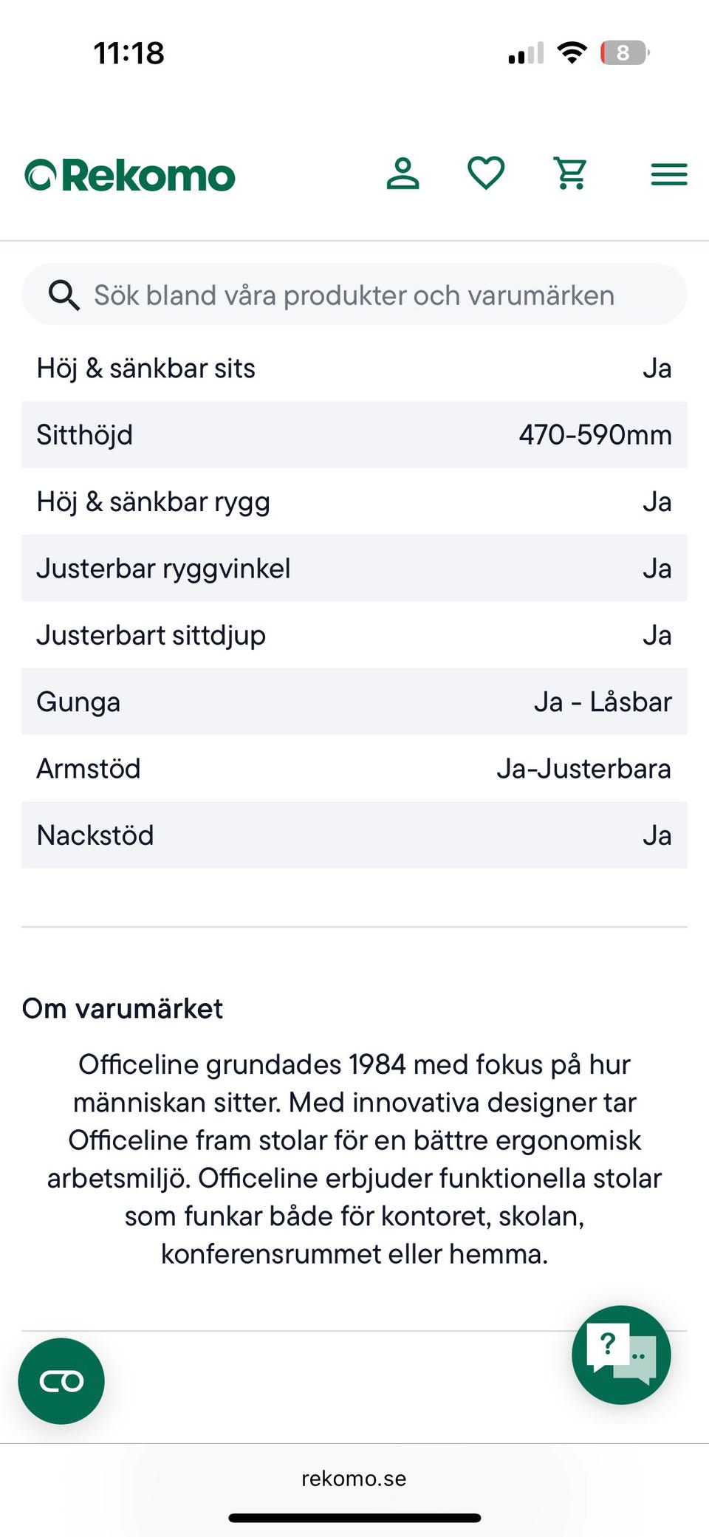Tap the Sitthöjd specification row
The image size is (709, 1537).
click(x=354, y=435)
